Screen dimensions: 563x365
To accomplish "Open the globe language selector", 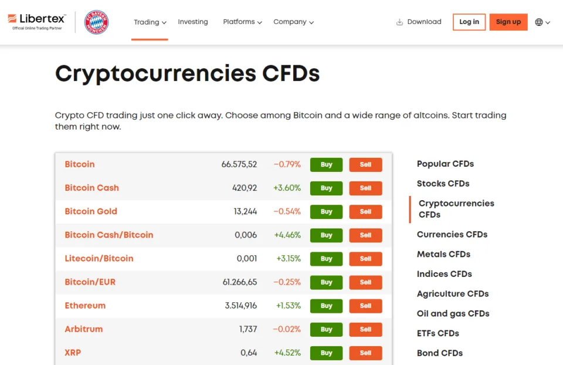I will point(542,22).
